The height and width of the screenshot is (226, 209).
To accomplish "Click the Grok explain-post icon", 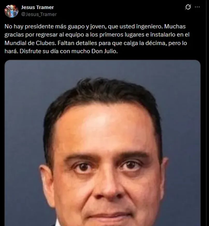I will click(x=188, y=7).
